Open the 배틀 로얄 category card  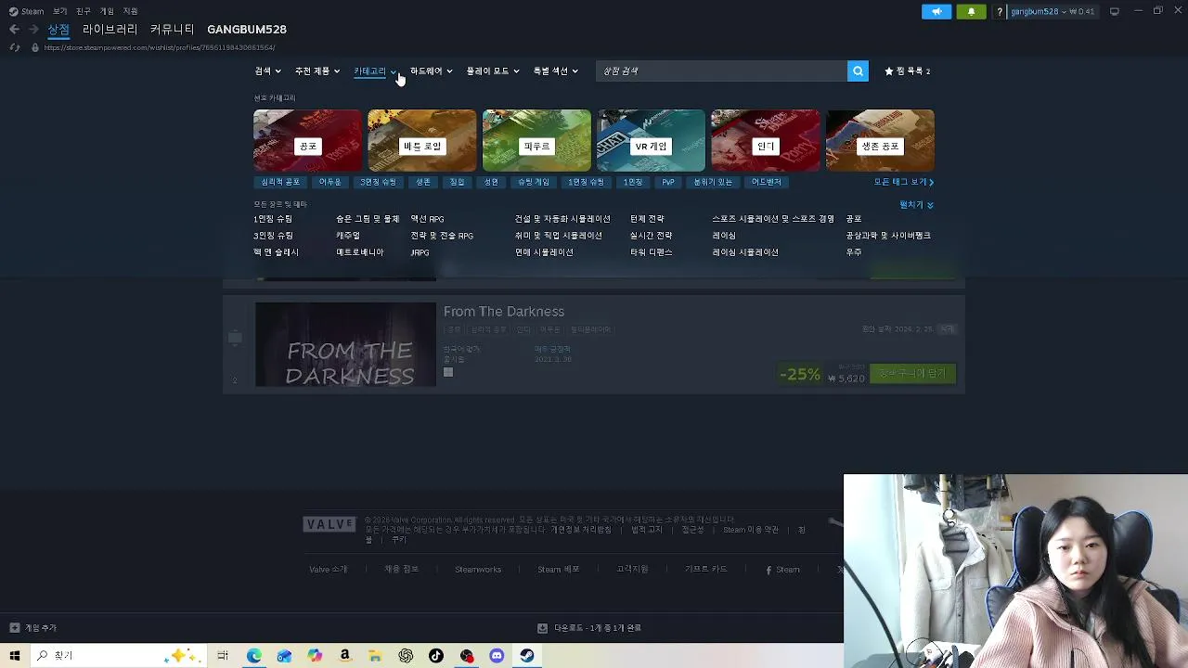pyautogui.click(x=422, y=140)
